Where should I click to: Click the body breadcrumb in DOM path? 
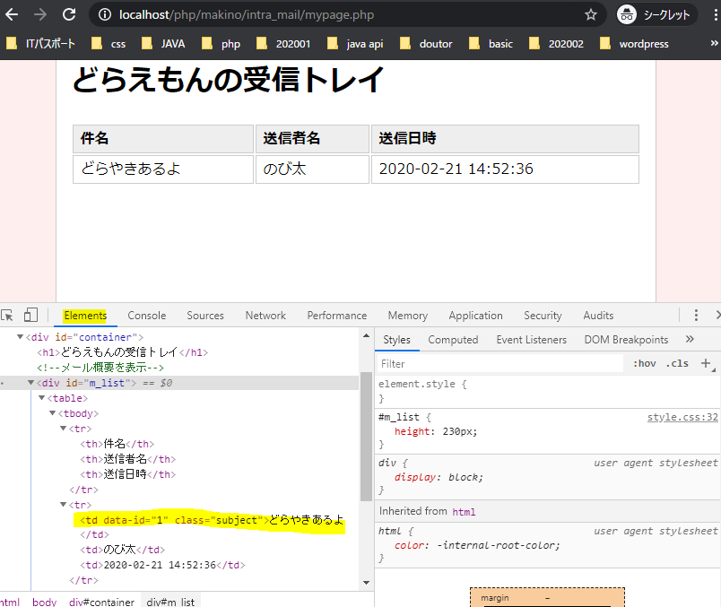click(44, 602)
